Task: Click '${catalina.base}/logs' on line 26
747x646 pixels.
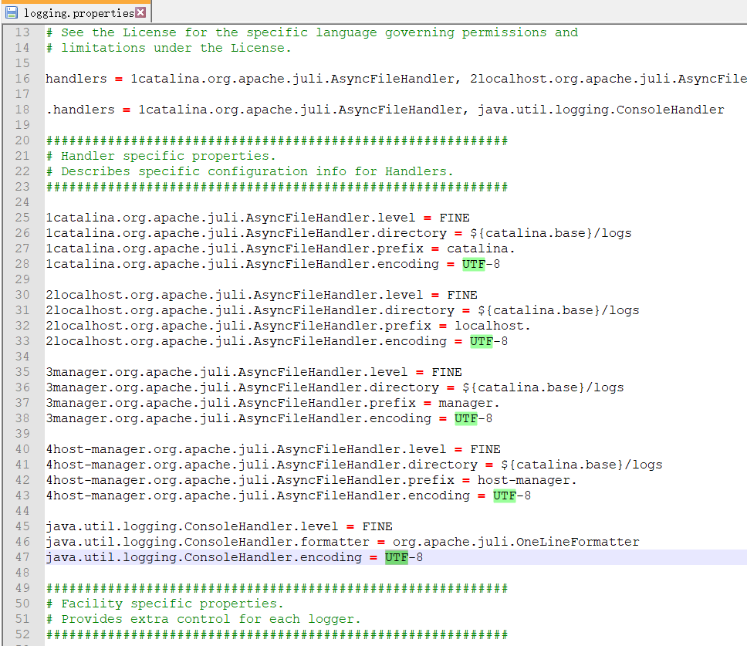Action: (x=551, y=233)
